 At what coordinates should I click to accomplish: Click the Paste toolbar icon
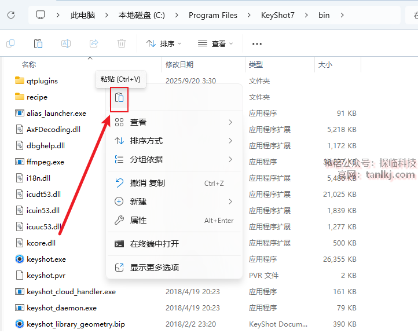coord(38,43)
